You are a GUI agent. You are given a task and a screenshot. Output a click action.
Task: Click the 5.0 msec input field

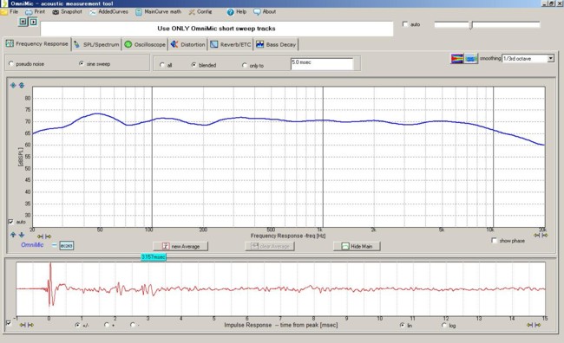322,63
